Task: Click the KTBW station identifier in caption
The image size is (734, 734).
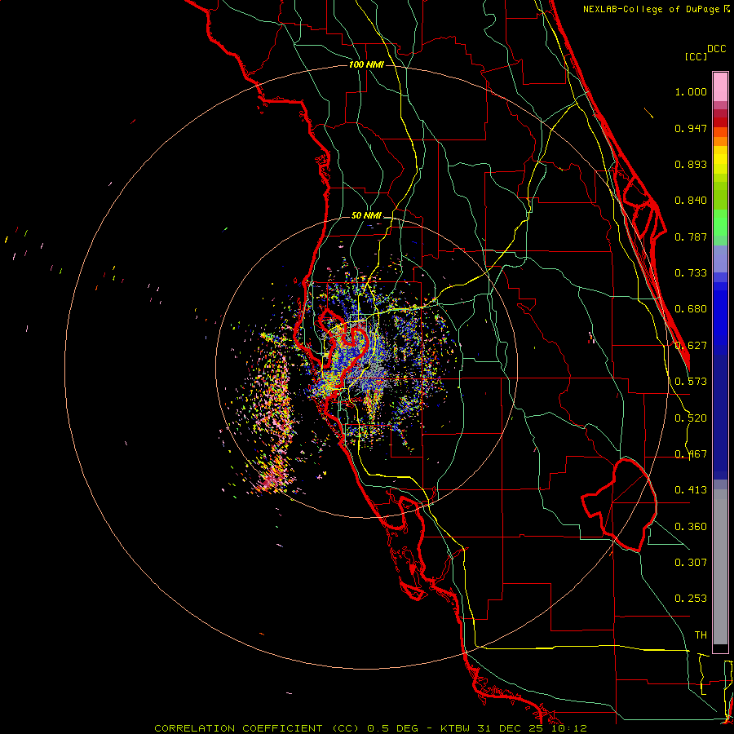Action: (x=457, y=728)
